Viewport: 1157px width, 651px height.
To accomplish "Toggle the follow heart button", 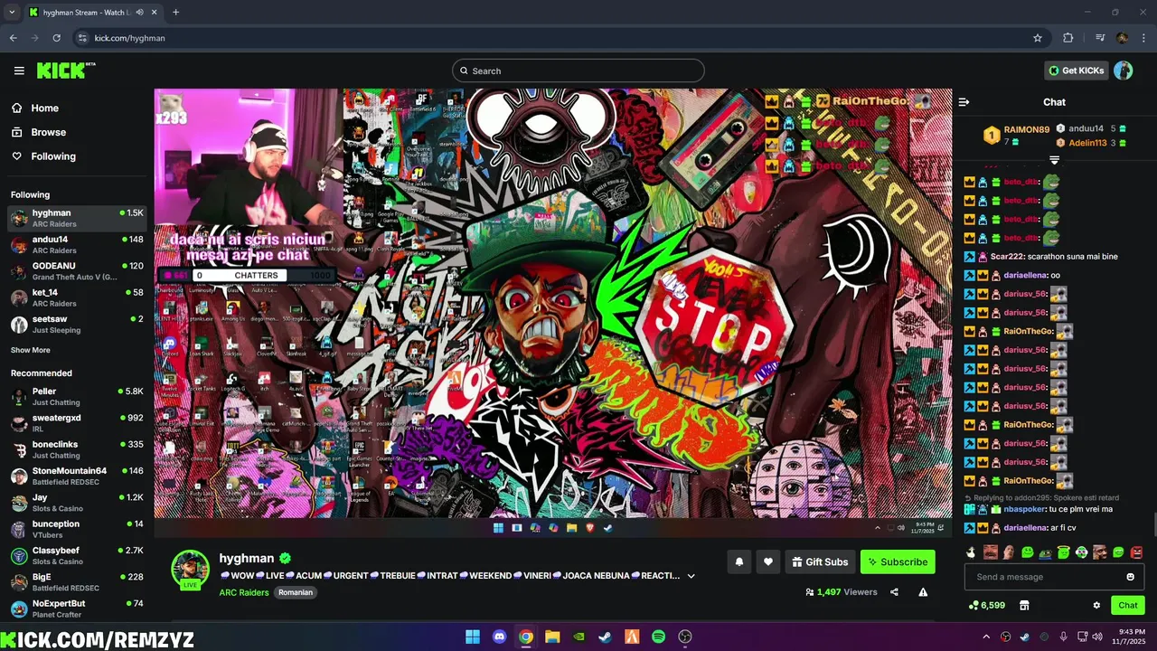I will click(x=768, y=561).
